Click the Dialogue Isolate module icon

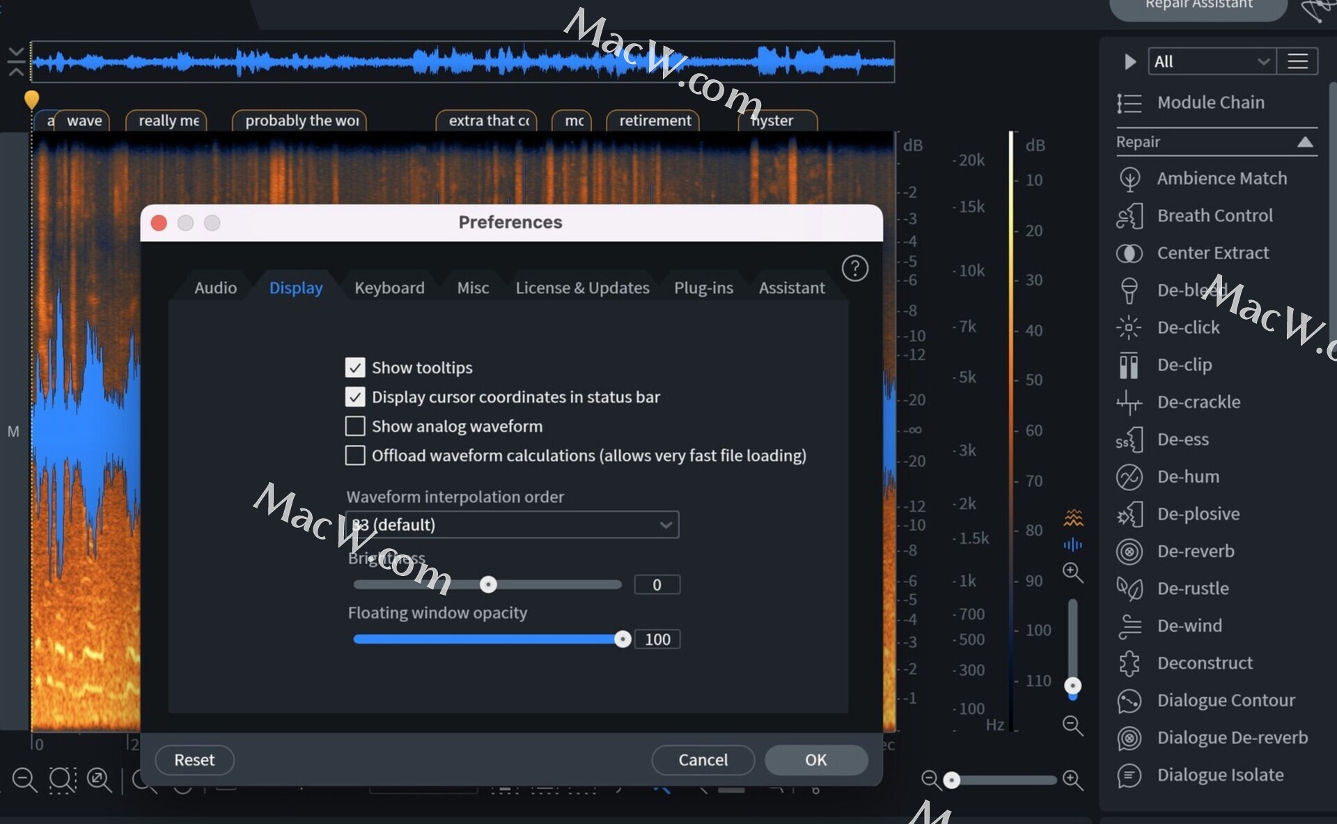pyautogui.click(x=1129, y=775)
